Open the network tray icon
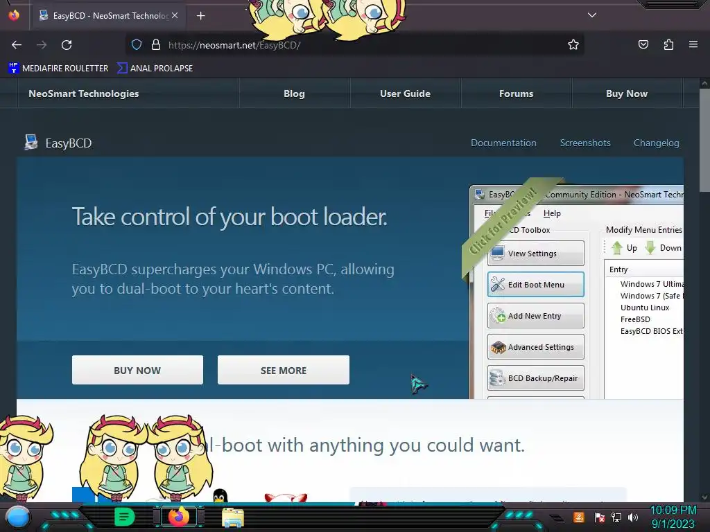 click(x=616, y=517)
